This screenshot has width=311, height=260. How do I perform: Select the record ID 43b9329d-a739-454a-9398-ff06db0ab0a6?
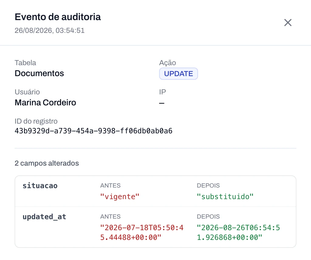[94, 131]
